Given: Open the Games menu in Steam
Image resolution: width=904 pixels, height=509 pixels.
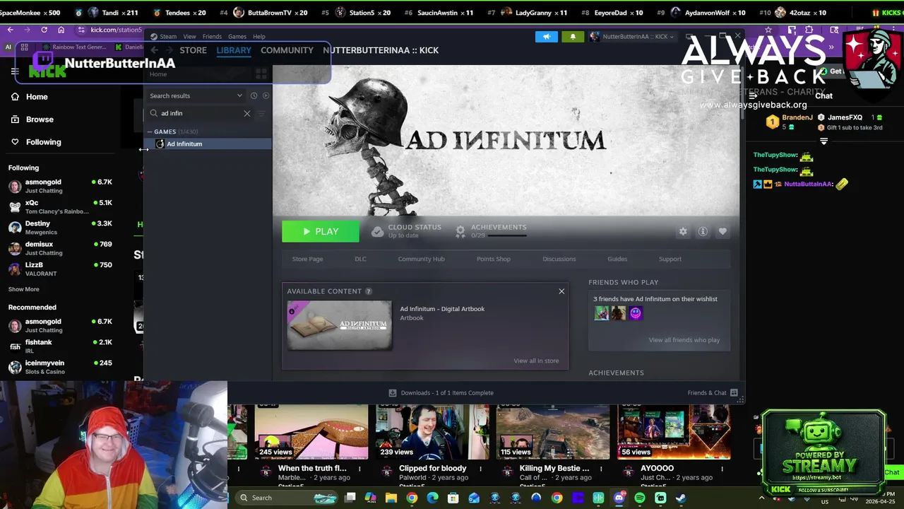Looking at the screenshot, I should coord(237,37).
